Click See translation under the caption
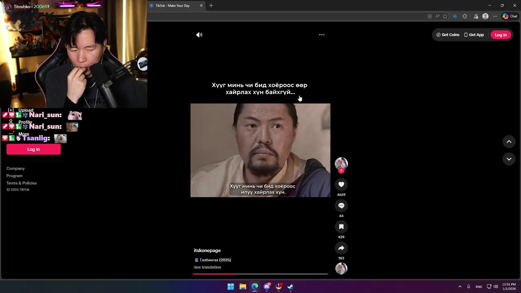521x293 pixels. coord(208,267)
